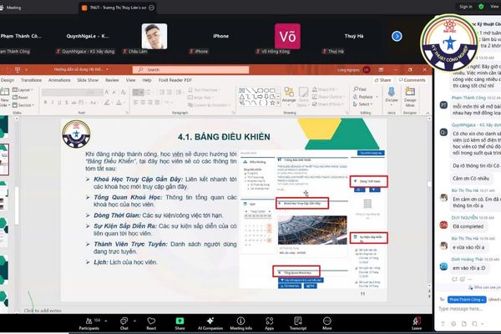Click the green encryption shield icon
The image size is (501, 334).
pyautogui.click(x=481, y=7)
